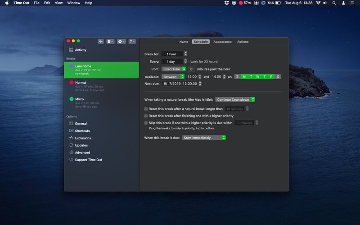This screenshot has width=360, height=225.
Task: Open Exclusions options icon
Action: 71,138
